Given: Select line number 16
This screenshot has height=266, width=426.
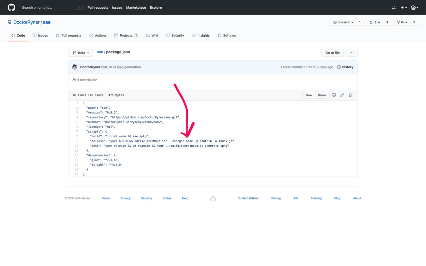Looking at the screenshot, I should [77, 174].
